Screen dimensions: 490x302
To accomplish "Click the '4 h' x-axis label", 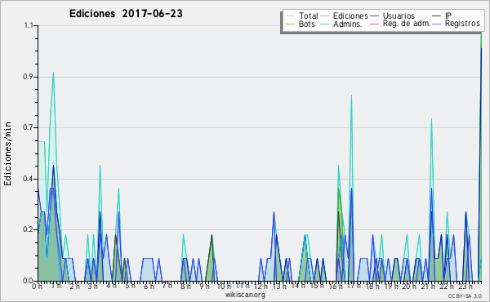I will pyautogui.click(x=111, y=286).
